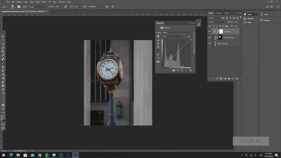Reset Curves to adjustment defaults
This screenshot has height=158, width=281.
182,70
